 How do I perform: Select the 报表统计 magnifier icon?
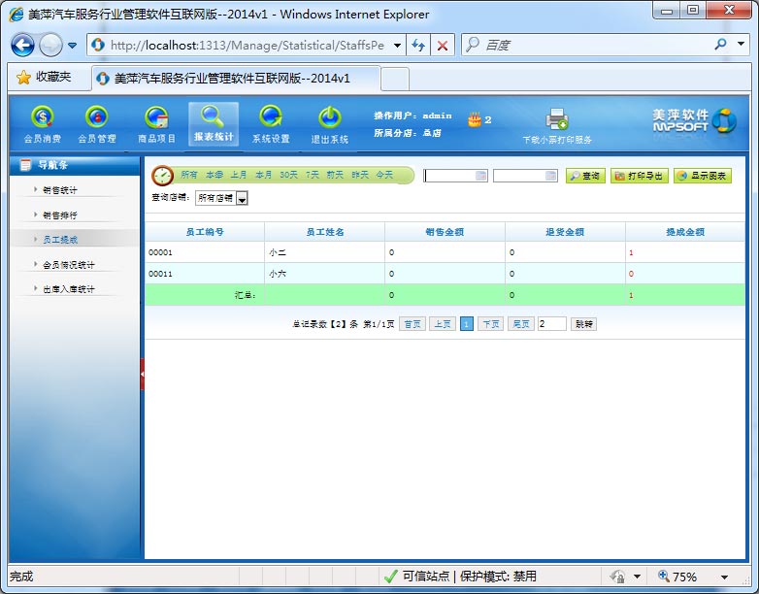pyautogui.click(x=213, y=116)
